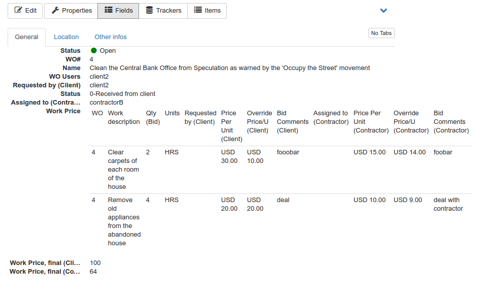Select the Clear carpets work description cell
This screenshot has height=294, width=484.
[123, 170]
